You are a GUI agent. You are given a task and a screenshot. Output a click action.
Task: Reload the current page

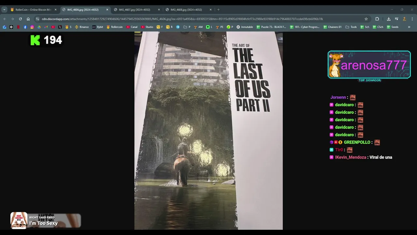(20, 19)
